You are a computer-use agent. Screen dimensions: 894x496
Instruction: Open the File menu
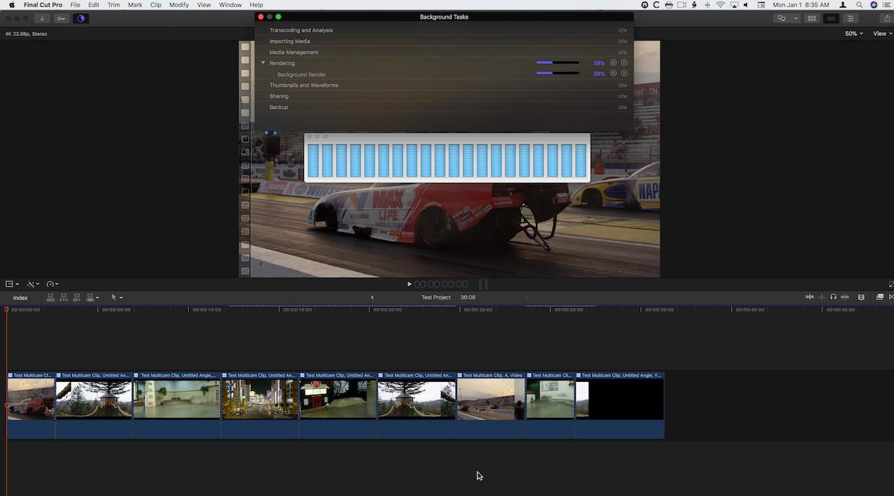click(x=75, y=5)
